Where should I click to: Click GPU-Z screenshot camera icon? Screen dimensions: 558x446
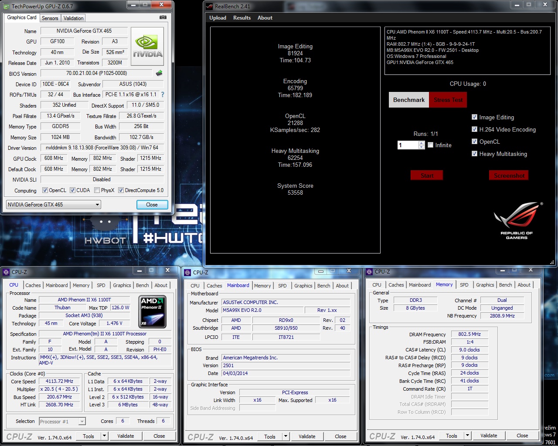click(x=163, y=17)
